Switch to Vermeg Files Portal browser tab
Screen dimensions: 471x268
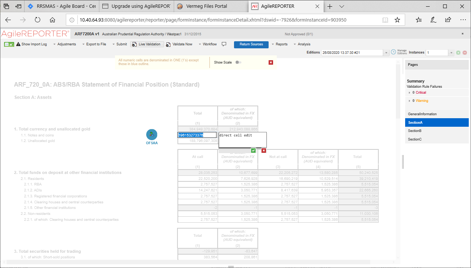pyautogui.click(x=211, y=6)
